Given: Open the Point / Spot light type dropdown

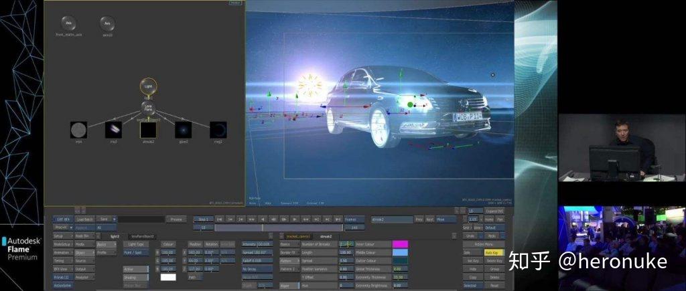Looking at the screenshot, I should tap(136, 253).
